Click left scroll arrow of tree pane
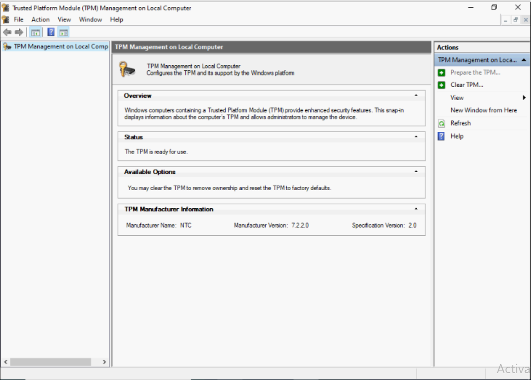This screenshot has height=380, width=531. click(6, 362)
